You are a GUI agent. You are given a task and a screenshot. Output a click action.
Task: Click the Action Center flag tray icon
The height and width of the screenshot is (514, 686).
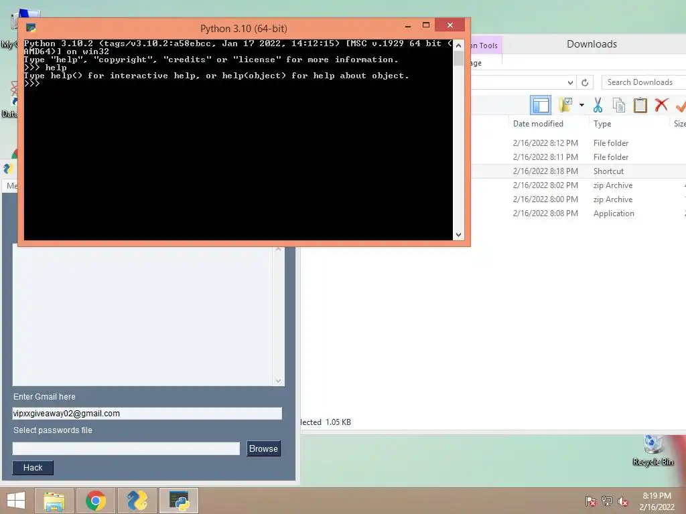click(x=591, y=501)
